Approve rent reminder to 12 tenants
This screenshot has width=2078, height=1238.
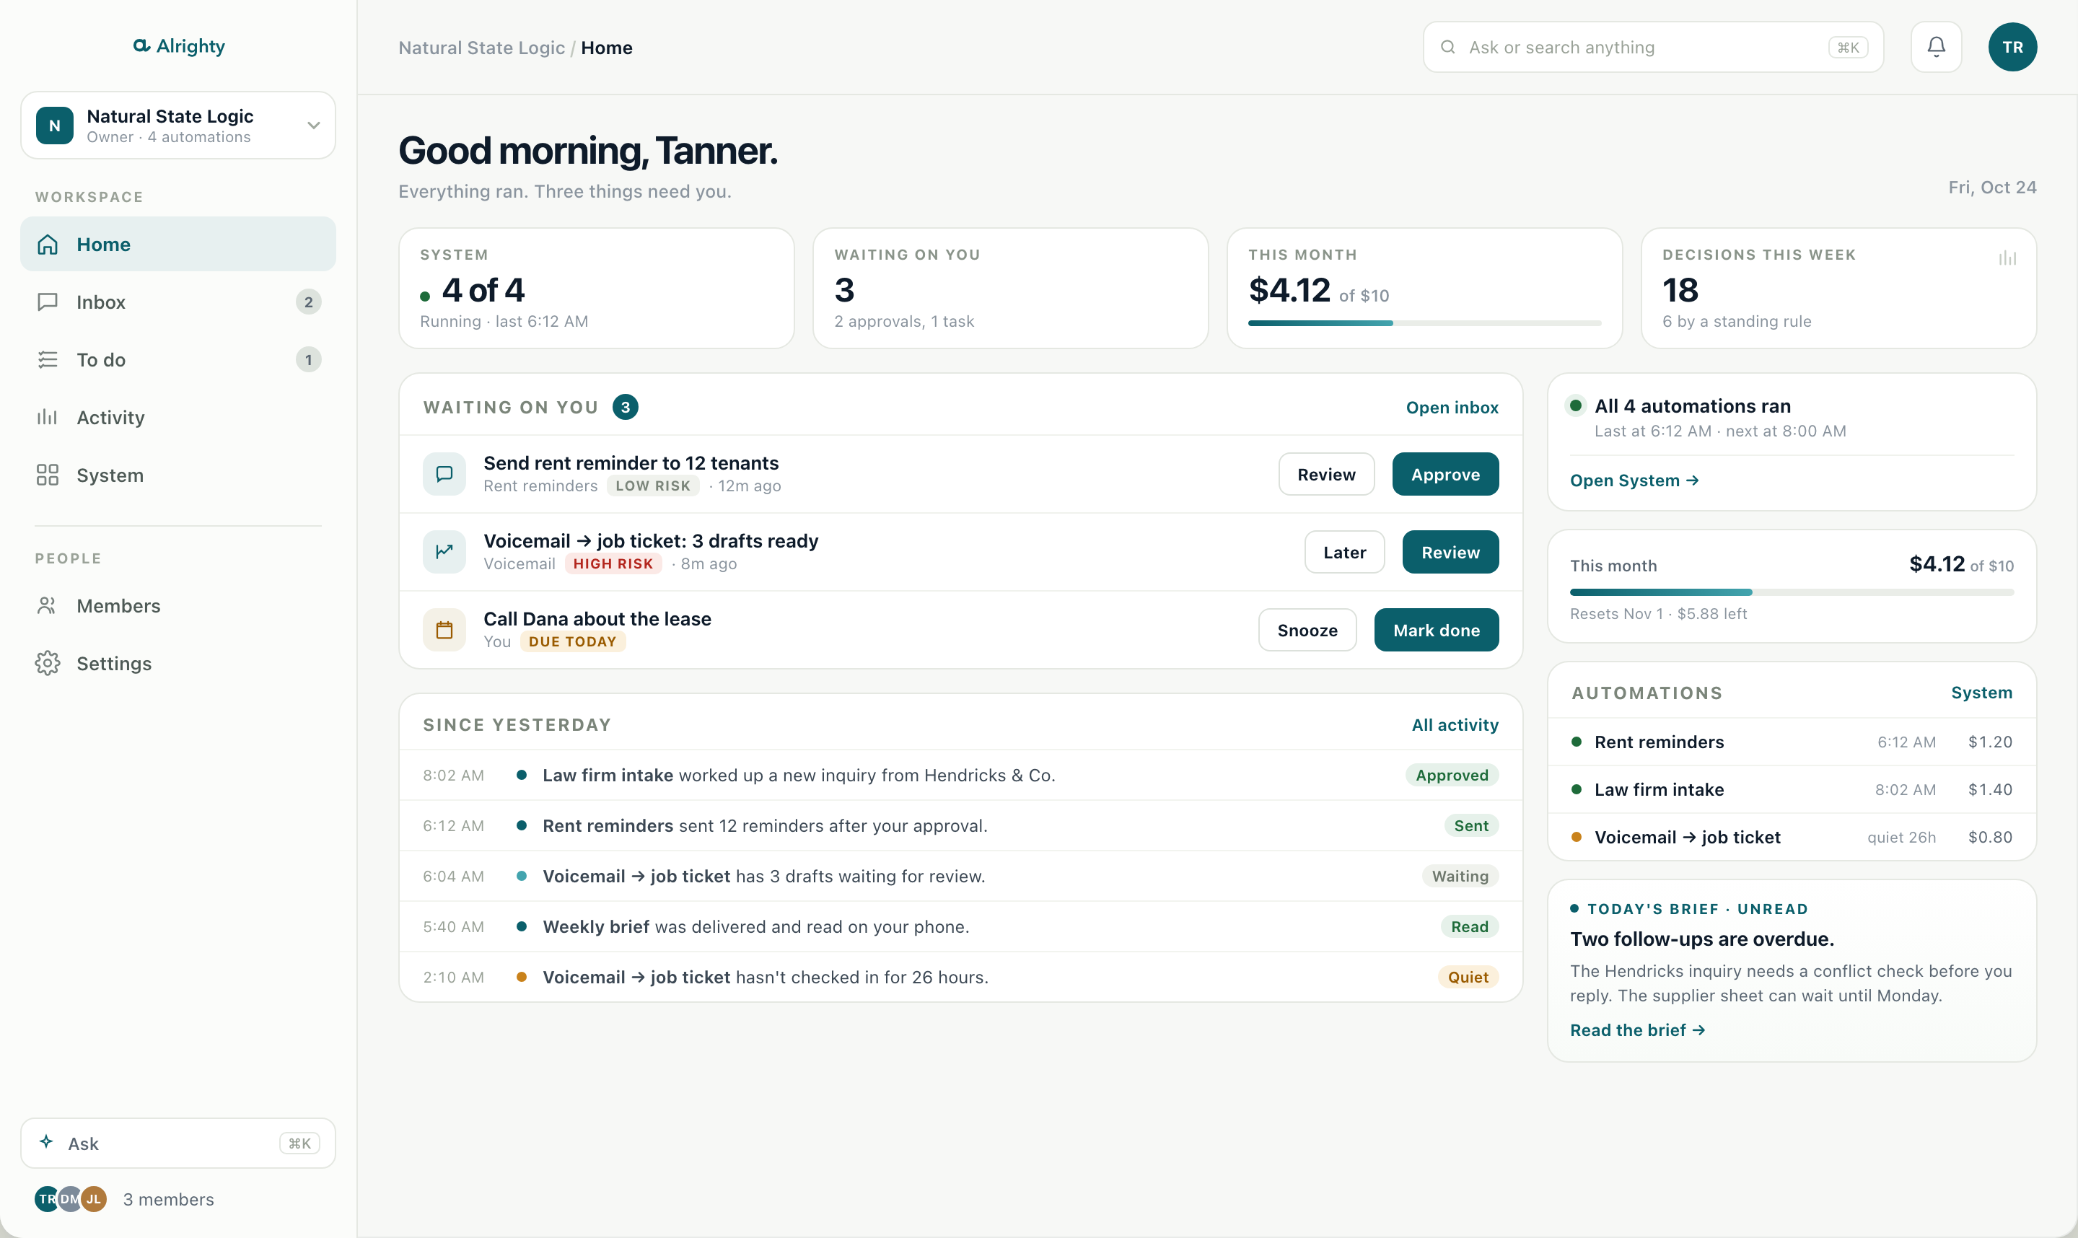pyautogui.click(x=1444, y=473)
